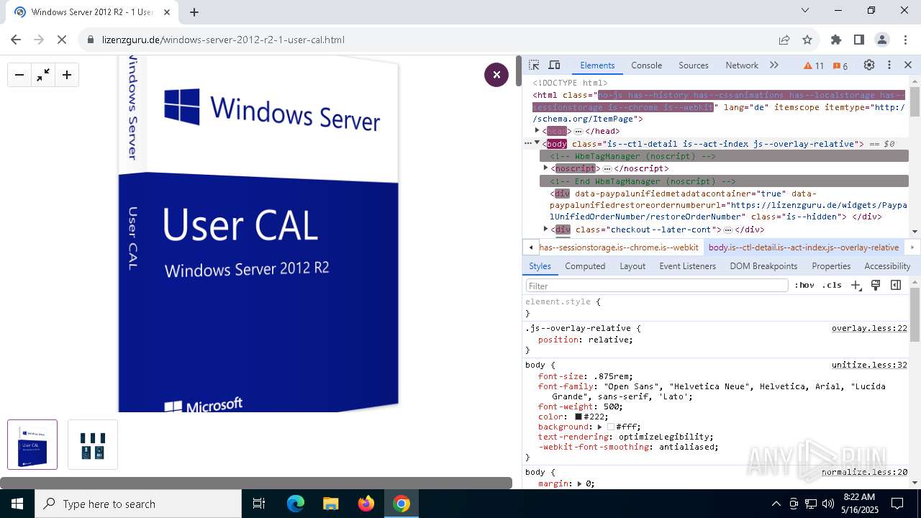Open the overlay.less:22 source link
921x518 pixels.
tap(869, 328)
